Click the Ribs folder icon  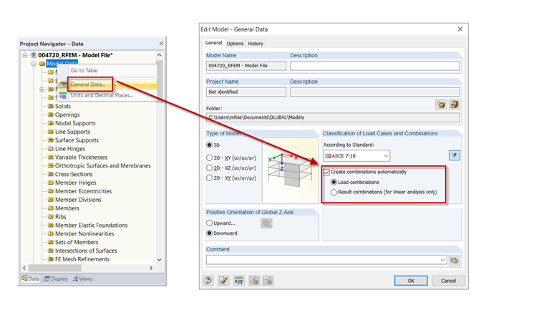(51, 216)
